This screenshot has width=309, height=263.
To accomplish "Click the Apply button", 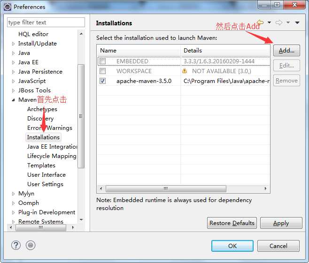I will (281, 223).
